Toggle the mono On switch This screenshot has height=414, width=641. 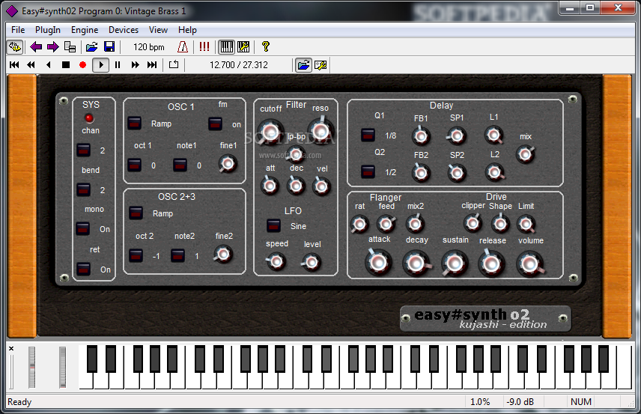82,228
